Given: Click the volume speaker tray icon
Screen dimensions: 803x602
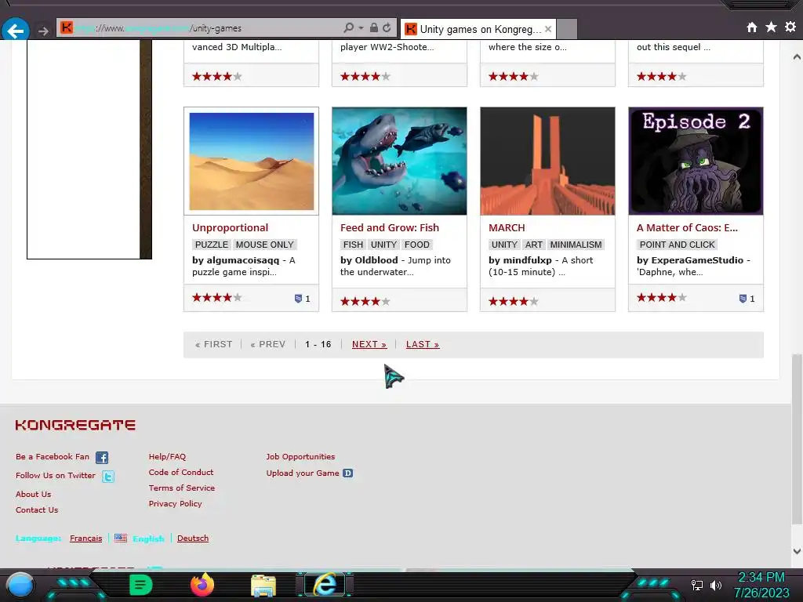Looking at the screenshot, I should click(716, 586).
